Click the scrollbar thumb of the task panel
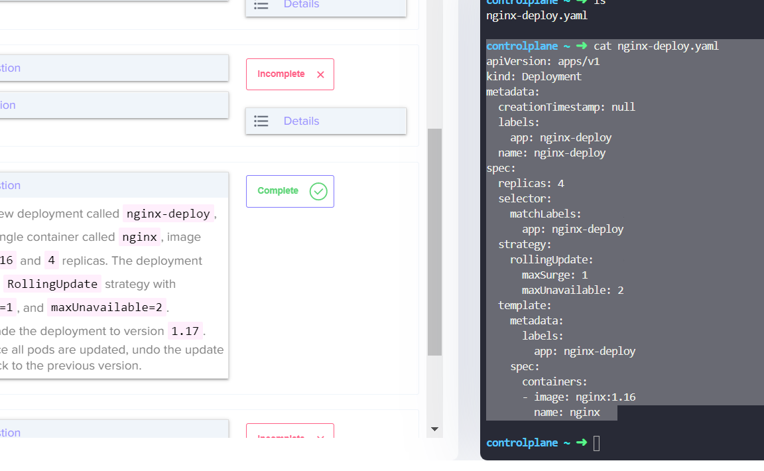Image resolution: width=764 pixels, height=471 pixels. coord(434,242)
